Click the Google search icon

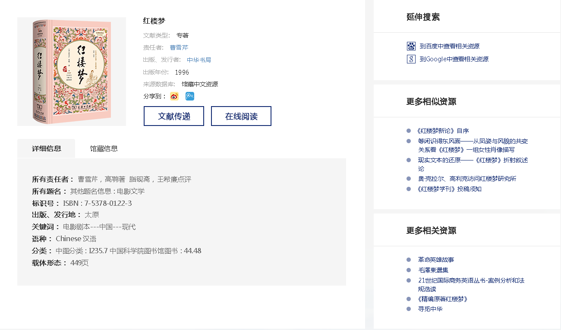[x=411, y=59]
